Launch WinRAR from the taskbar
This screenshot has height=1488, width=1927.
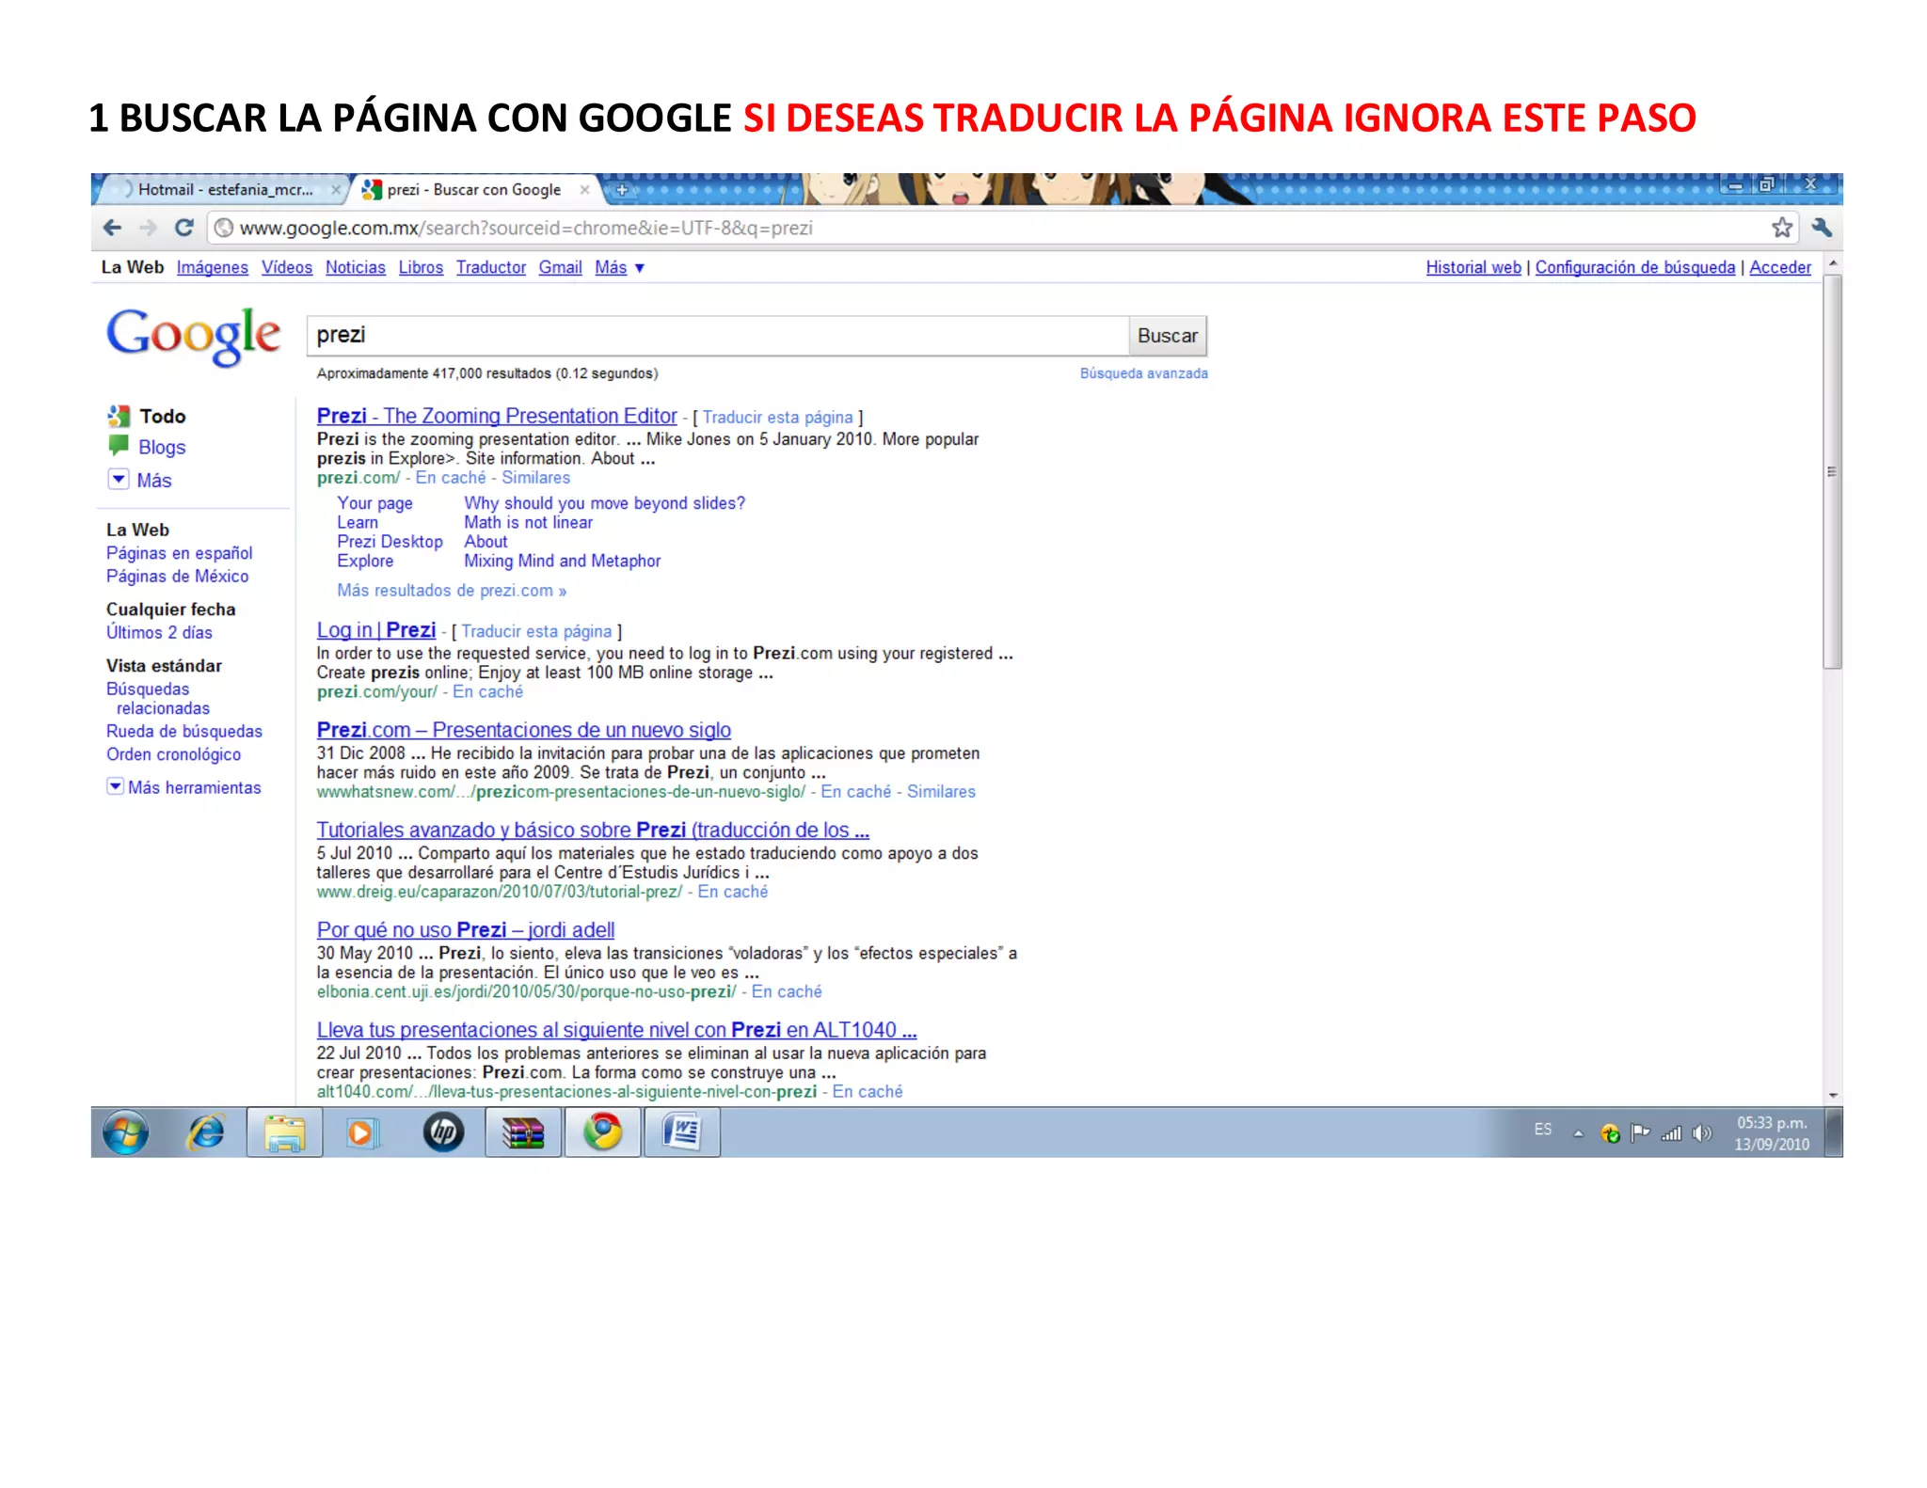523,1132
